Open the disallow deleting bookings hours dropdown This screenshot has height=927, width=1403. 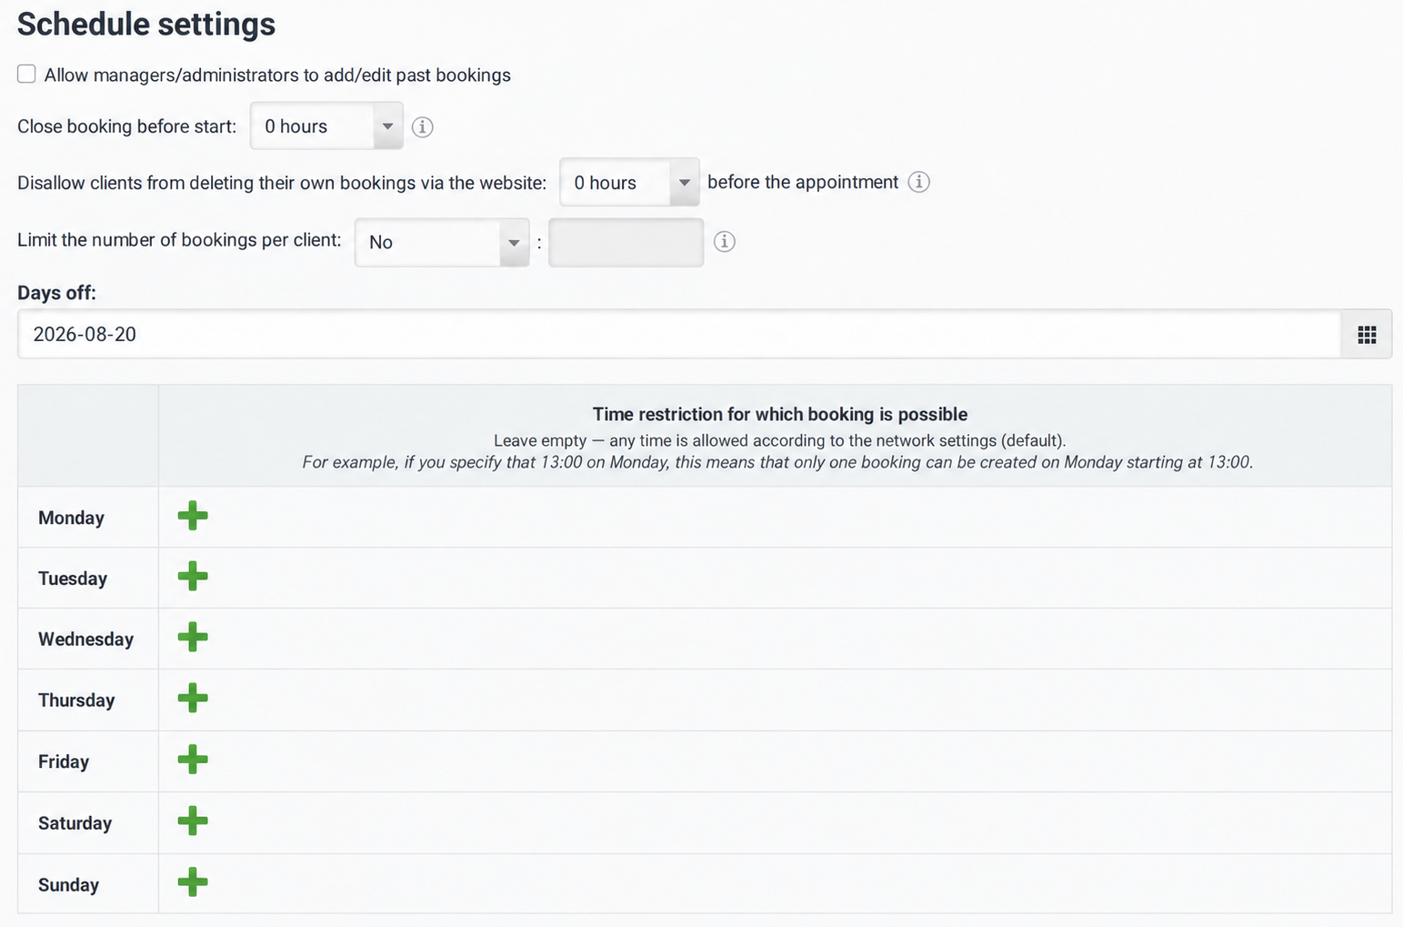(x=629, y=182)
